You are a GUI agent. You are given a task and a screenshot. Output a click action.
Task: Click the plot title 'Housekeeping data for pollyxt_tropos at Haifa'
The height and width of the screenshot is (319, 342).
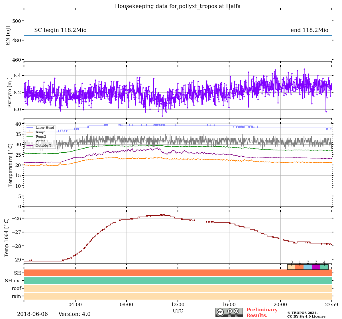[x=178, y=6]
